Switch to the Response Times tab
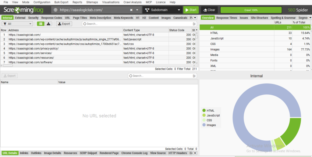This screenshot has height=157, width=312. point(227,18)
